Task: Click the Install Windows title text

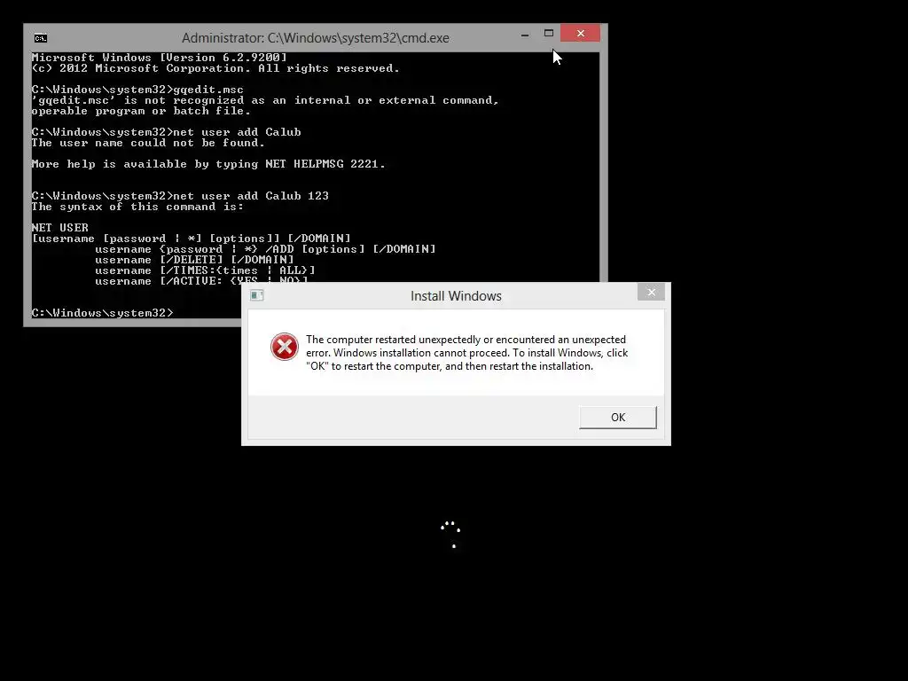Action: point(457,296)
